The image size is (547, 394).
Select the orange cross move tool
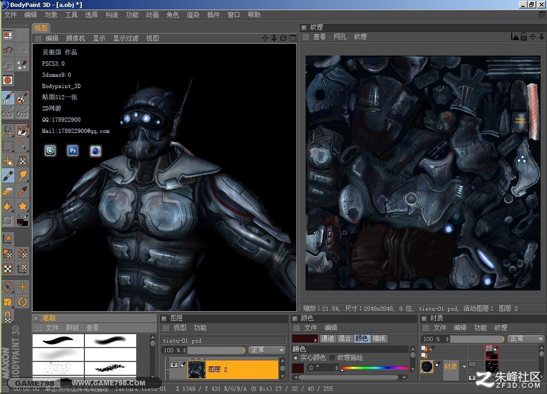tap(22, 287)
